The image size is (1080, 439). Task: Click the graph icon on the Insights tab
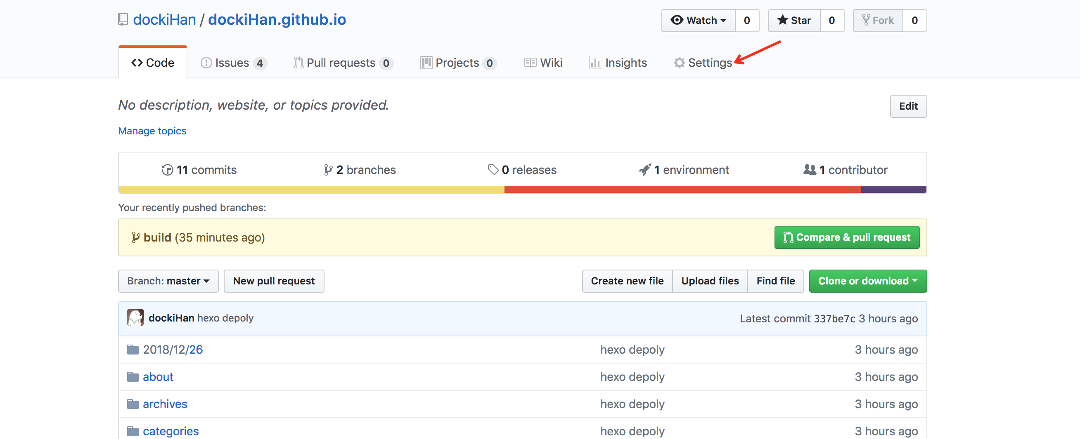(x=594, y=63)
